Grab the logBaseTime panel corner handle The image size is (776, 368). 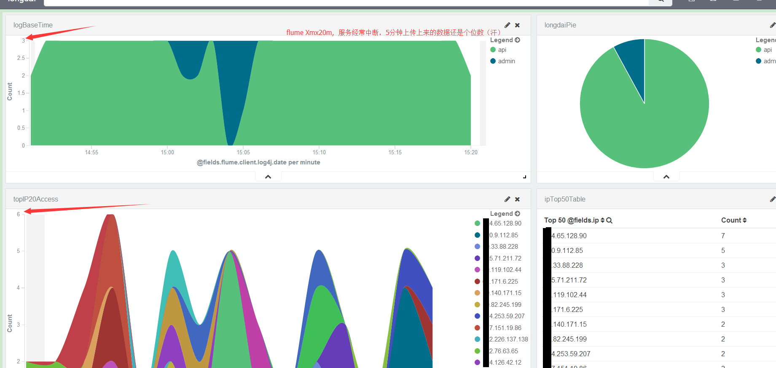pos(524,177)
